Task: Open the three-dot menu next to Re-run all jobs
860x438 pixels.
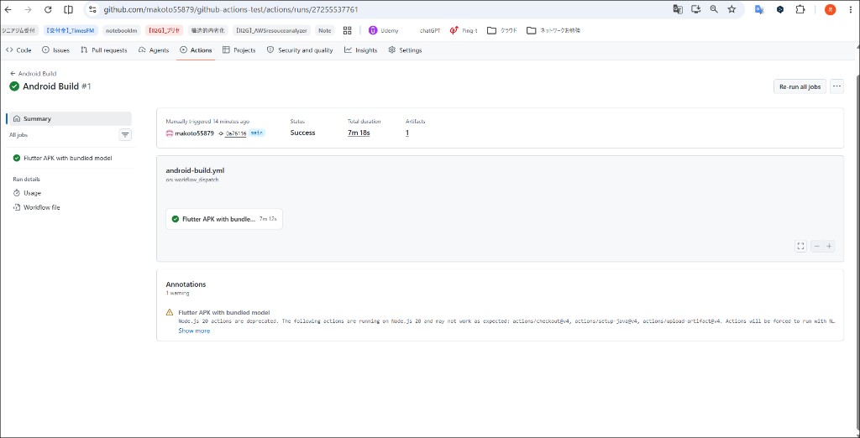Action: [x=836, y=86]
